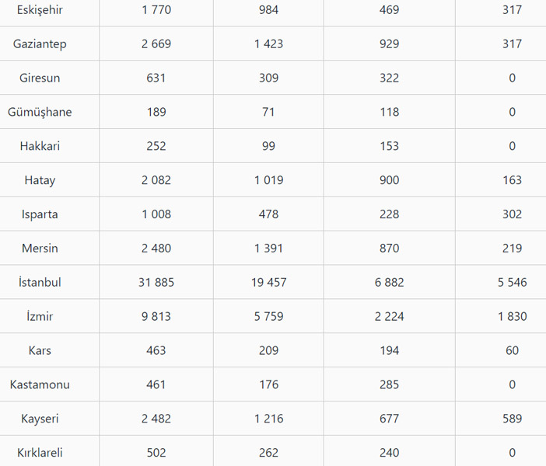Screen dimensions: 546x466
Task: Select the value 31 885 for İstanbul
Action: (x=156, y=283)
